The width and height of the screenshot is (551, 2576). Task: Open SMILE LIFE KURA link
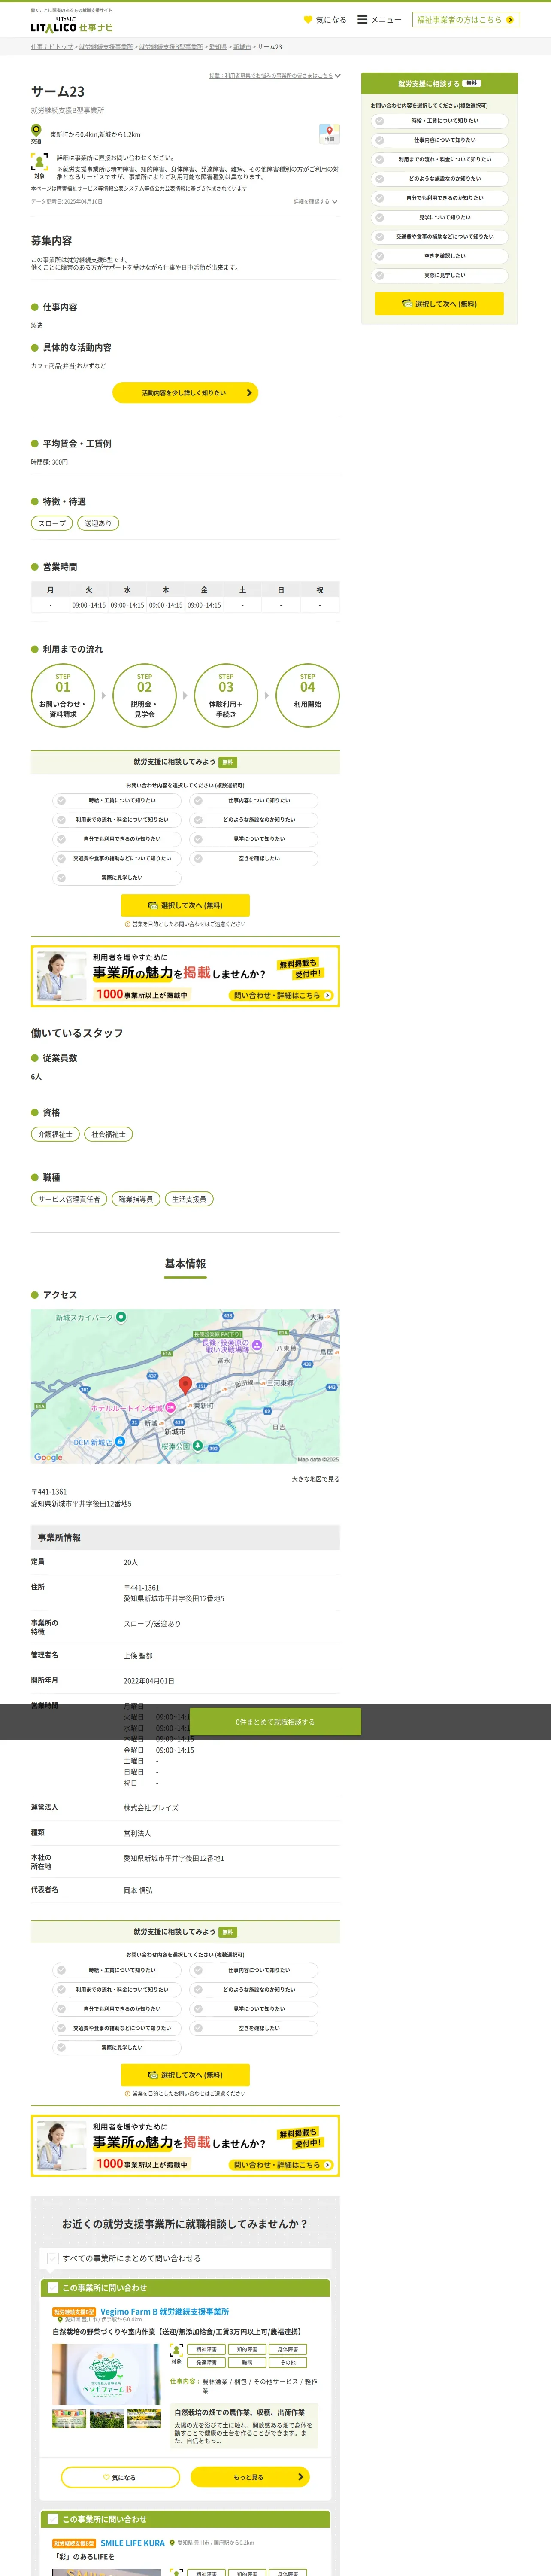click(x=133, y=2542)
